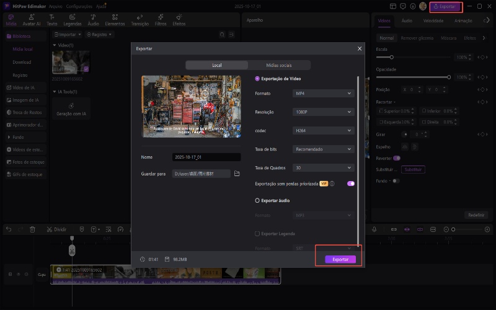Open the Formato MP4 dropdown
Screen dimensions: 496x310
(x=323, y=94)
